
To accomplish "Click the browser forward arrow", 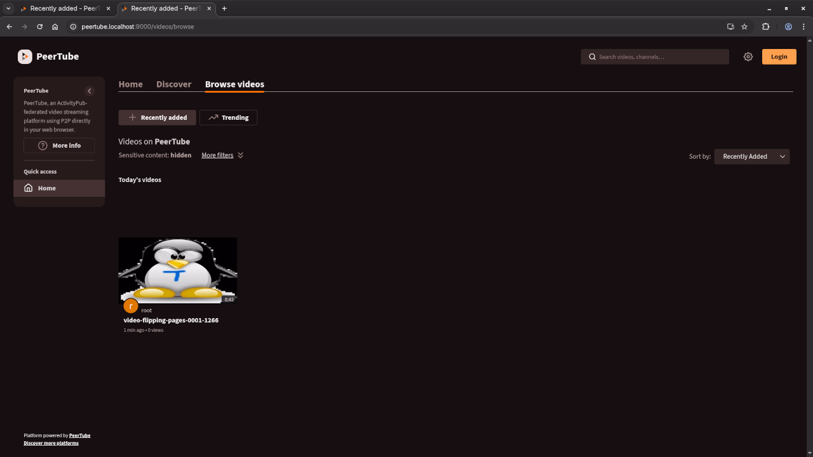I will point(24,27).
